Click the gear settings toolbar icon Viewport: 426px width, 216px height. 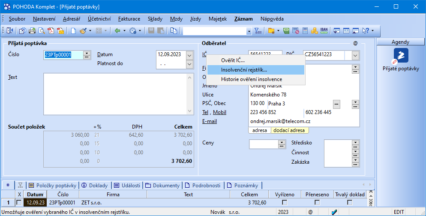pyautogui.click(x=133, y=31)
